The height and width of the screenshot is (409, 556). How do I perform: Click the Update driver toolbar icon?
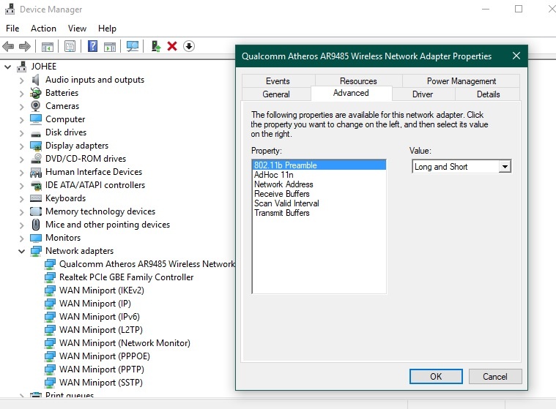(x=155, y=46)
